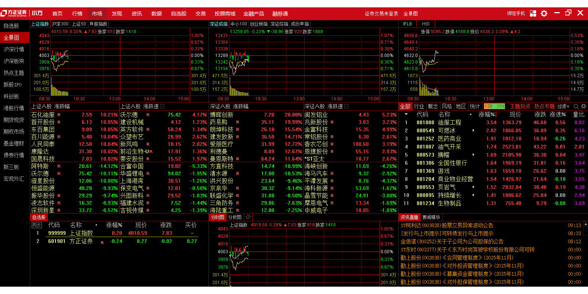Click the clock icon next to 分析图
The width and height of the screenshot is (588, 294).
[248, 217]
